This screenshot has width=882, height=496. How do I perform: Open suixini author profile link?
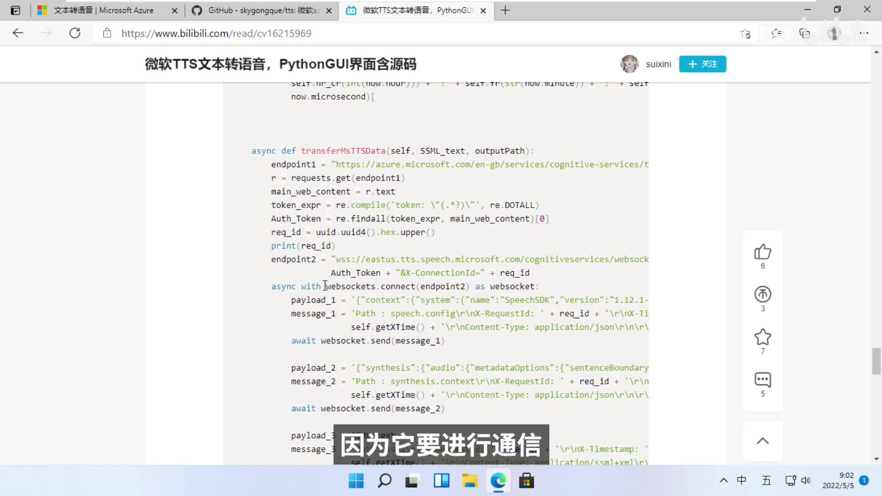[x=658, y=64]
